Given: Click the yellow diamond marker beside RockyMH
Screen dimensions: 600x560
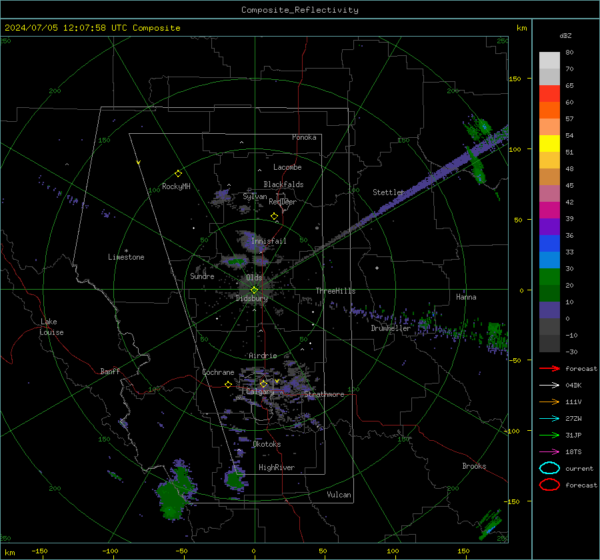Looking at the screenshot, I should click(178, 174).
